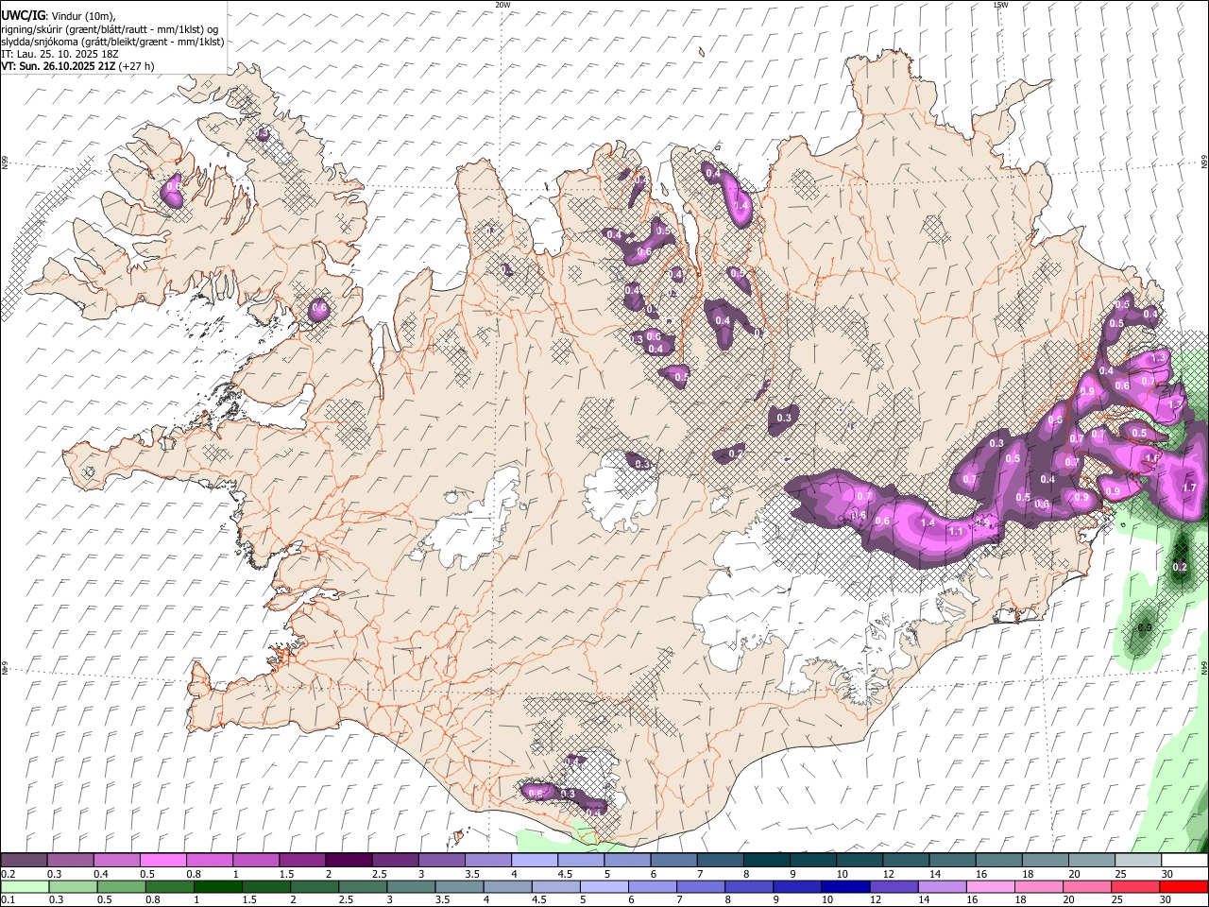Viewport: 1209px width, 907px height.
Task: Select the bright red 30 rain legend swatch
Action: pyautogui.click(x=1184, y=886)
